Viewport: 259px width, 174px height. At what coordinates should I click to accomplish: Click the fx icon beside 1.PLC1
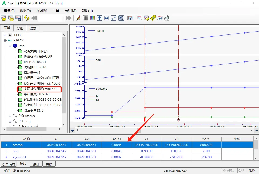(10, 35)
